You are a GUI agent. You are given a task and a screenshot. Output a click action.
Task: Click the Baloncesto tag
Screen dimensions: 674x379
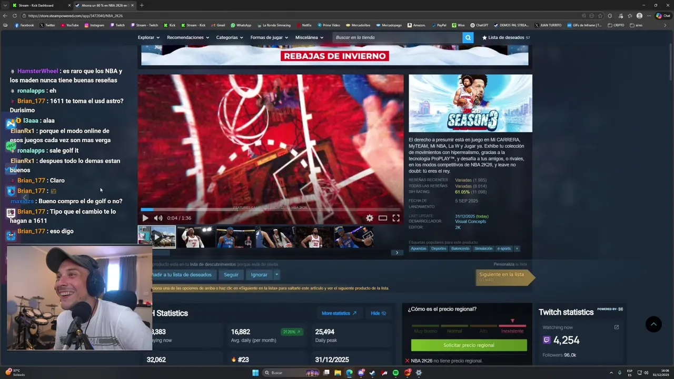[460, 248]
